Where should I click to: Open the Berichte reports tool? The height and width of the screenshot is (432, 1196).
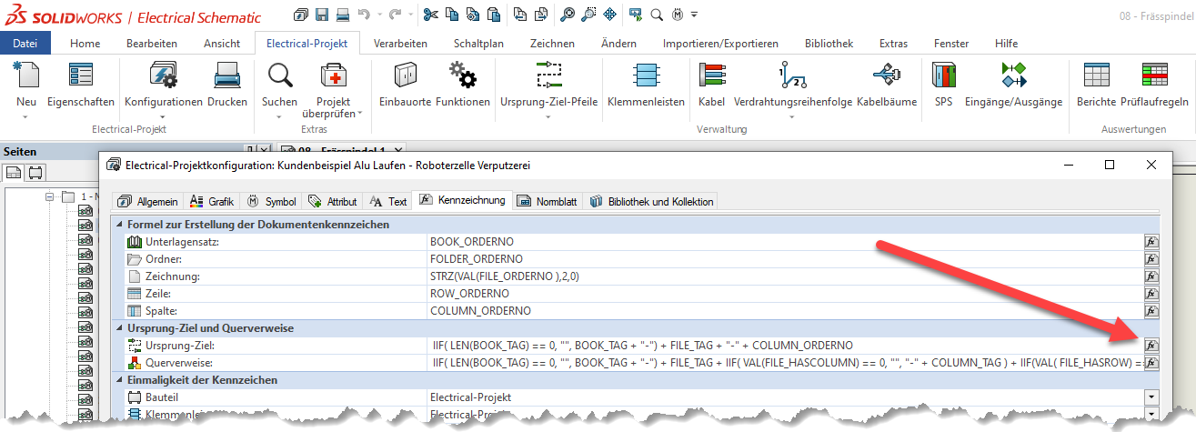(1096, 84)
